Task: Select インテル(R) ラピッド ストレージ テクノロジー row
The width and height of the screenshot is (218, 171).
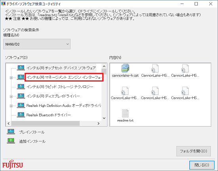Action: click(x=60, y=87)
